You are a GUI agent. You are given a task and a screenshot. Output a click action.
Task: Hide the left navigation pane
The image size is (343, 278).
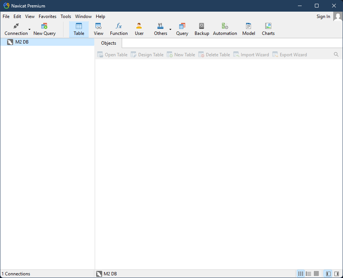point(328,274)
